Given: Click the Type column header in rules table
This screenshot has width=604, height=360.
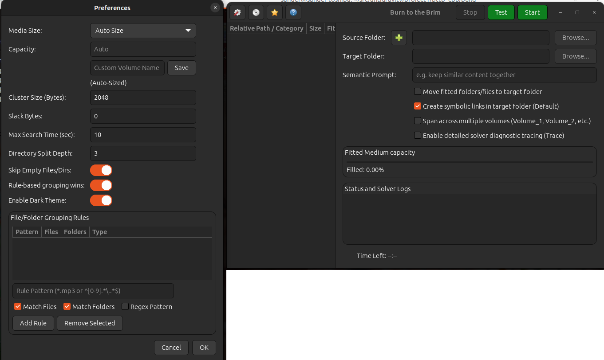Looking at the screenshot, I should point(151,232).
